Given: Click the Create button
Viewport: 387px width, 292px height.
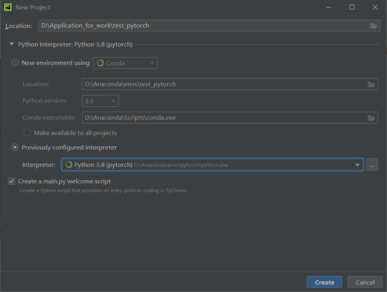Looking at the screenshot, I should (324, 282).
